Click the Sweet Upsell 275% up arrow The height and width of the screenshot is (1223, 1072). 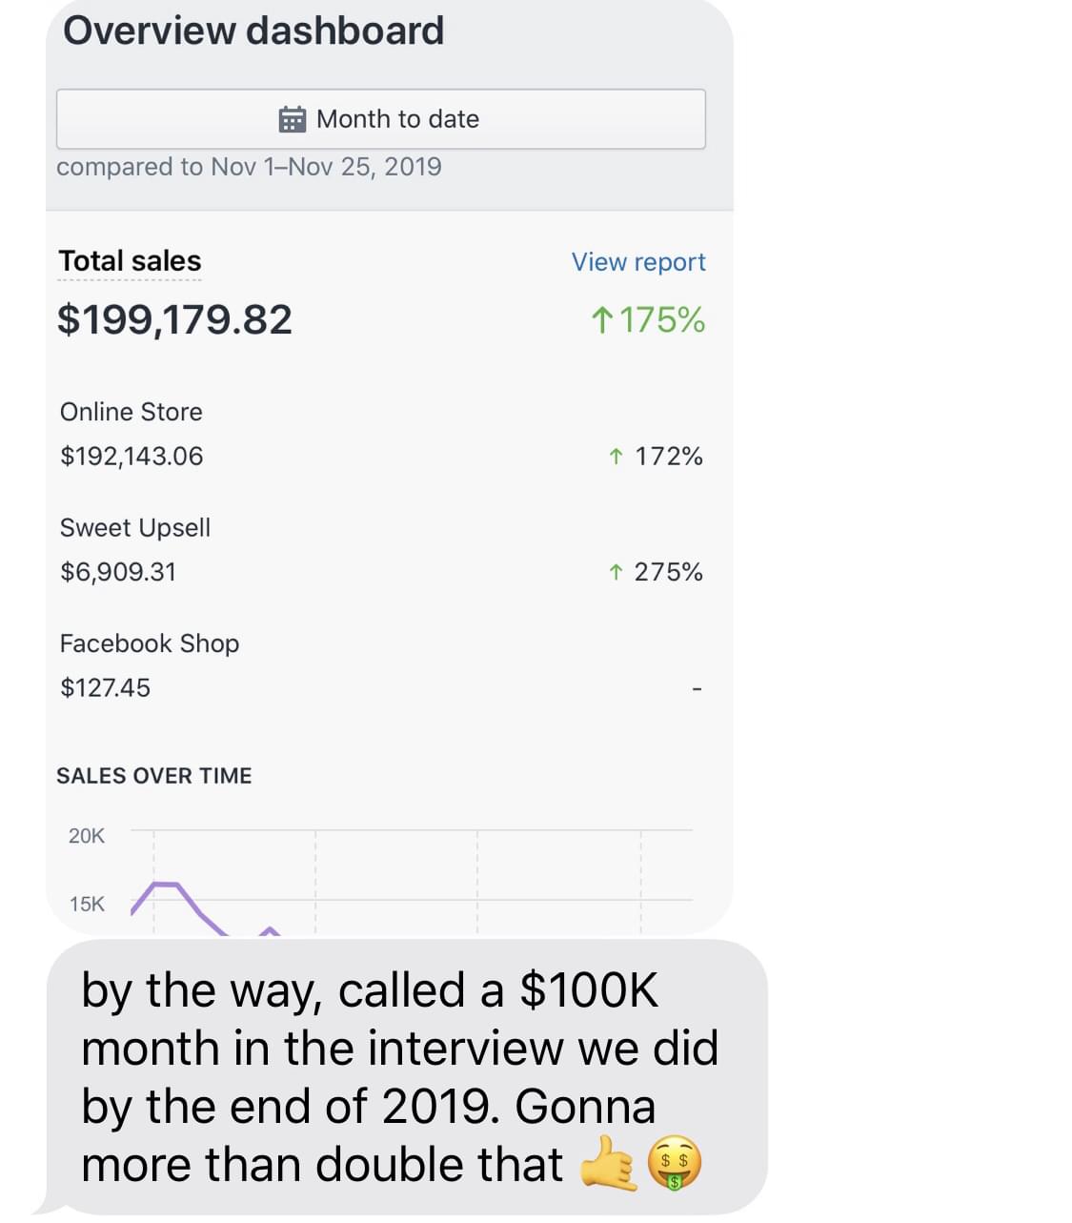pos(616,573)
